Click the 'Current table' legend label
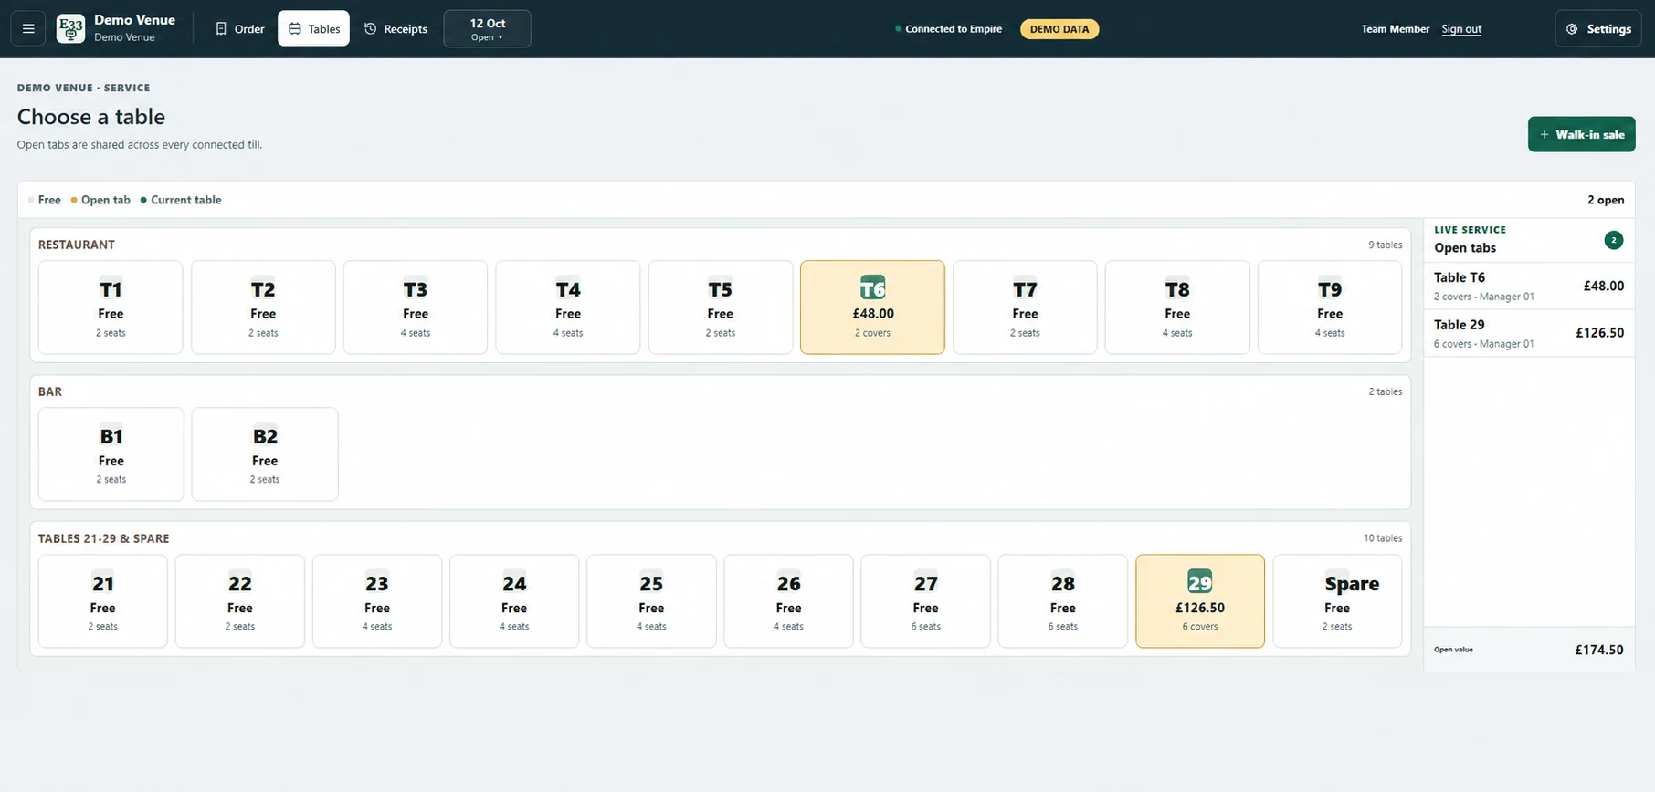 (x=186, y=200)
